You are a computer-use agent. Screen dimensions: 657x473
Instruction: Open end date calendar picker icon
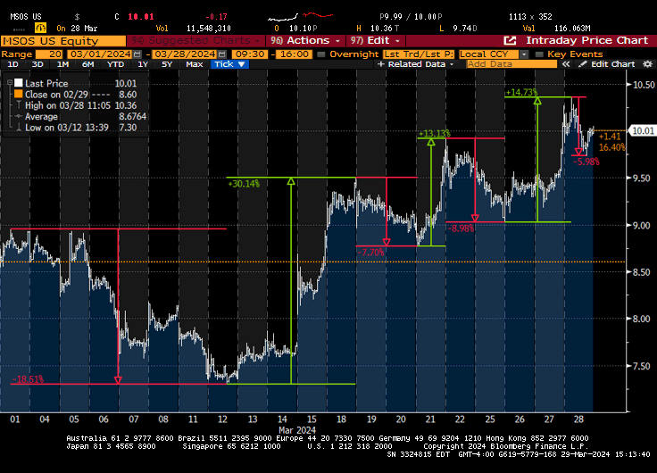(x=222, y=54)
